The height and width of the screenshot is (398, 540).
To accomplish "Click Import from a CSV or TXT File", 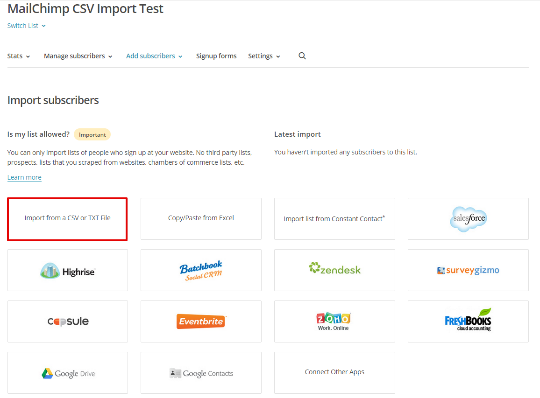I will (x=67, y=219).
